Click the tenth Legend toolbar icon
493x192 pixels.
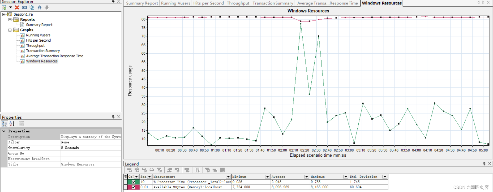click(207, 170)
